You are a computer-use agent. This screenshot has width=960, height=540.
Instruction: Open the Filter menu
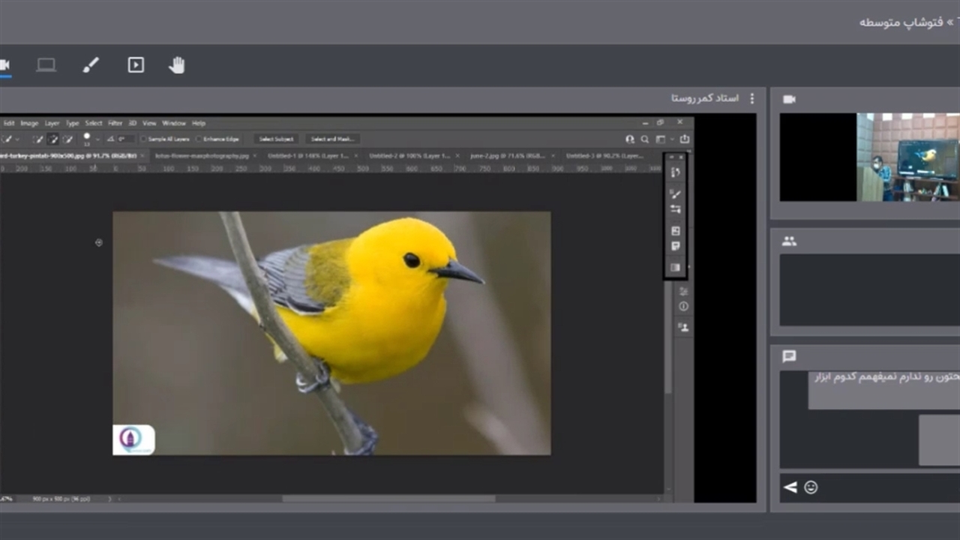pyautogui.click(x=115, y=123)
